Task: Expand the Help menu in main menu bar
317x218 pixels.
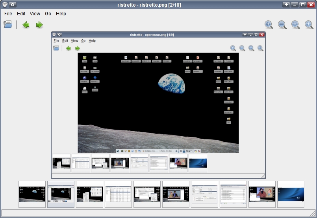Action: [61, 14]
